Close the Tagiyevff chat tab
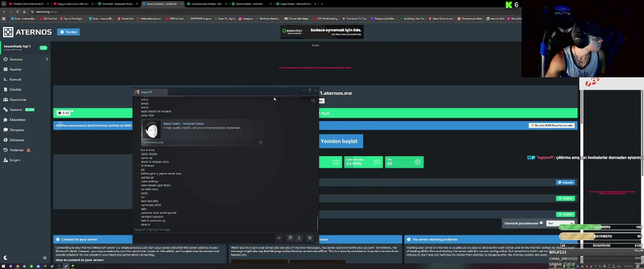 pyautogui.click(x=165, y=92)
